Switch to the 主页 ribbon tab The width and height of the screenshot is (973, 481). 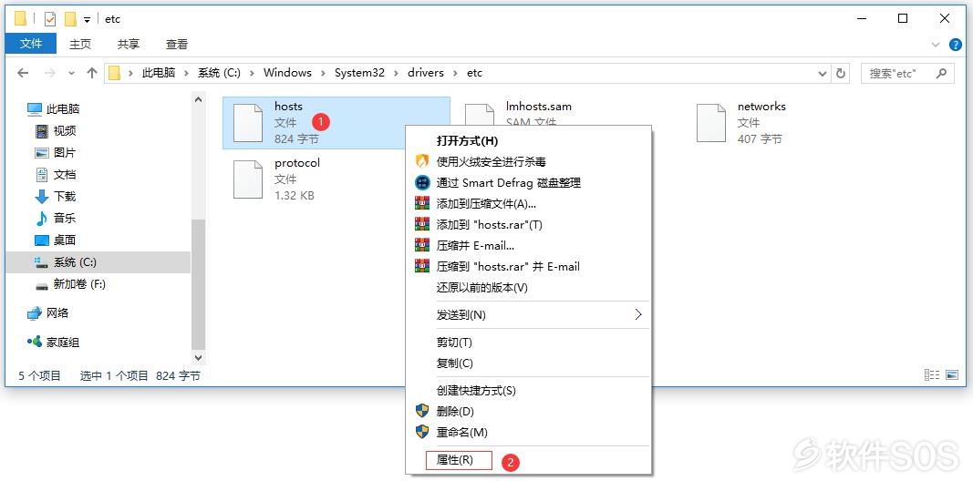80,44
